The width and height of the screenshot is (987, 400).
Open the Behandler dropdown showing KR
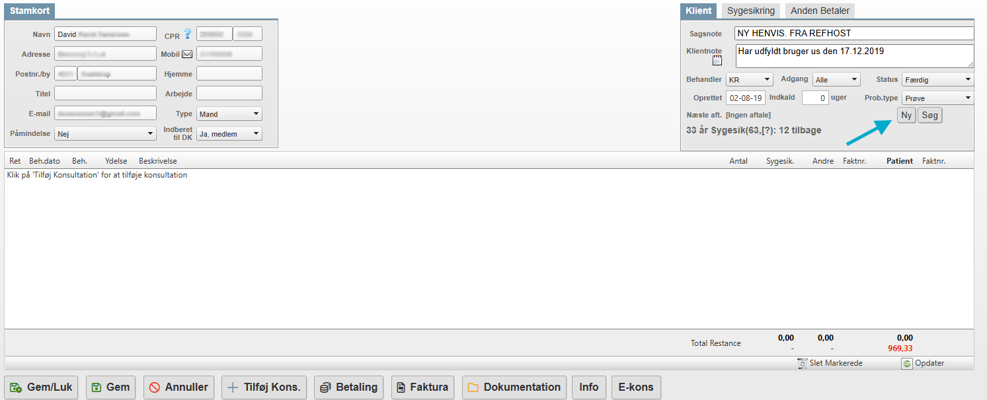pos(748,80)
